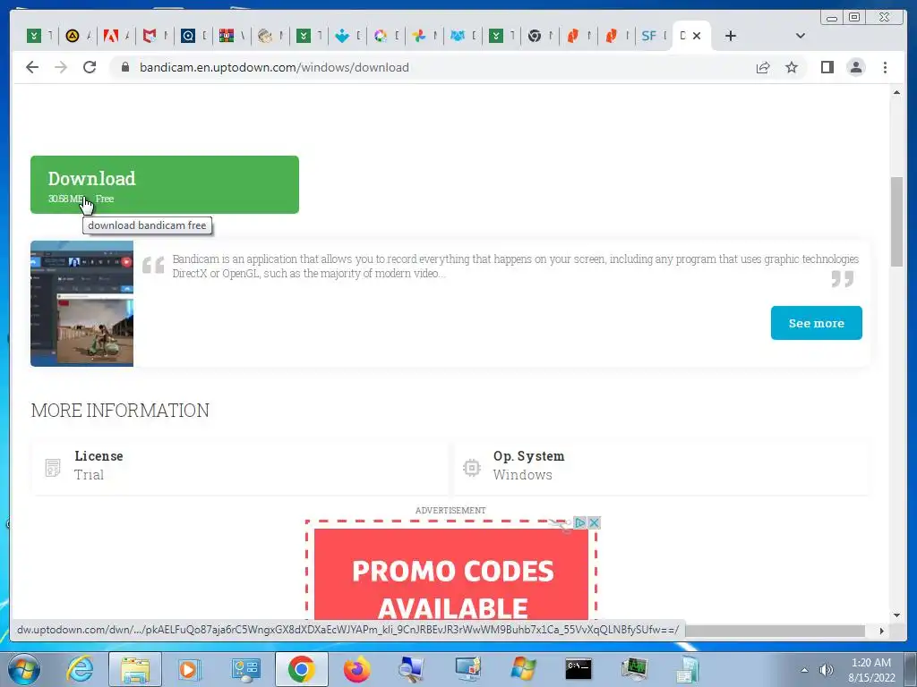
Task: Click the green Download button
Action: [165, 184]
